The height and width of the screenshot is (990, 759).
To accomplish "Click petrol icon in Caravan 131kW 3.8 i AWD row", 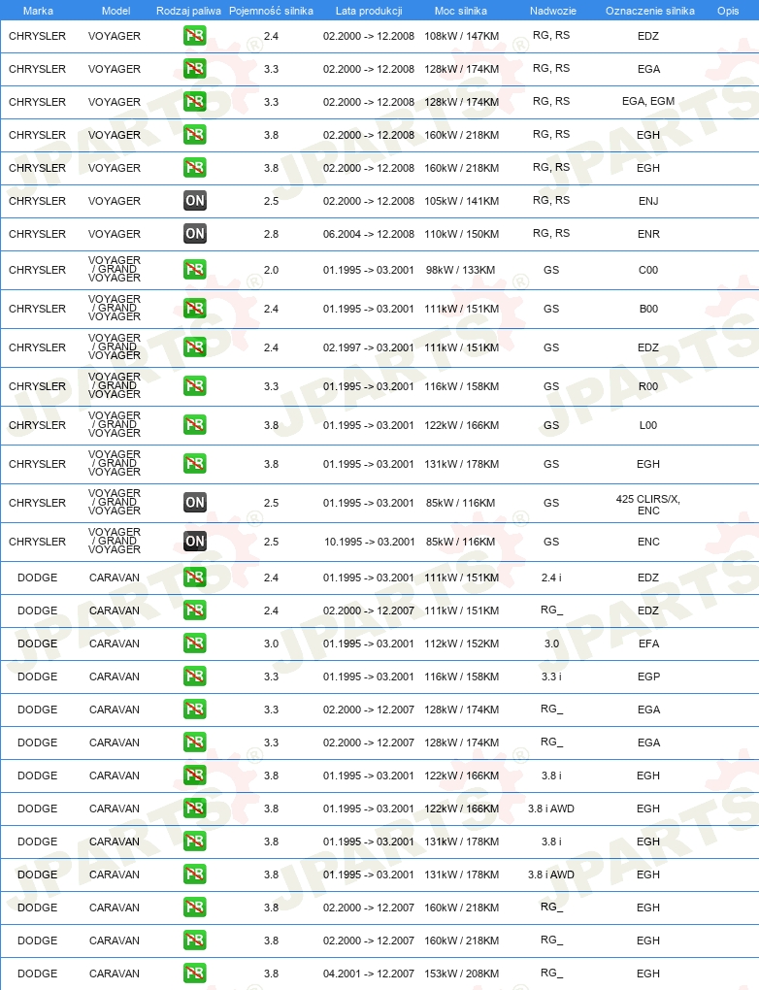I will click(194, 874).
